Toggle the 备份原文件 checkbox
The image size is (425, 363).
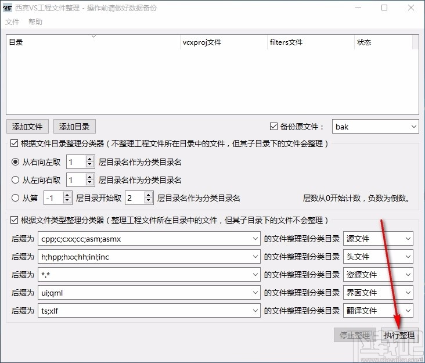tap(274, 127)
